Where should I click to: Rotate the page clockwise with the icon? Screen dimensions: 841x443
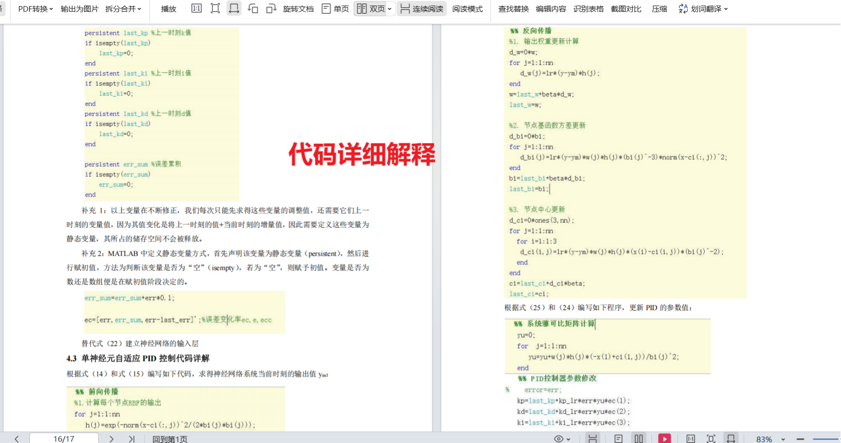[x=271, y=9]
